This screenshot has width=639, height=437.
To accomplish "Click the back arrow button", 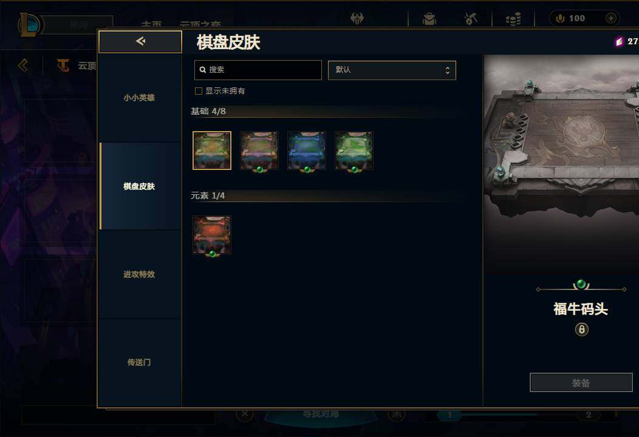I will [x=140, y=41].
